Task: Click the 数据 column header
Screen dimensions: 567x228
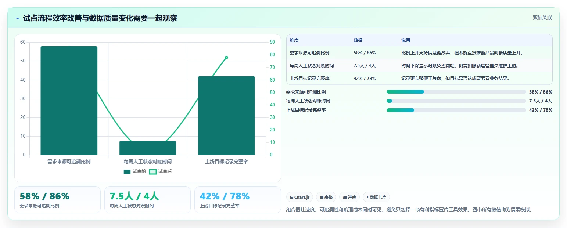Action: [358, 40]
